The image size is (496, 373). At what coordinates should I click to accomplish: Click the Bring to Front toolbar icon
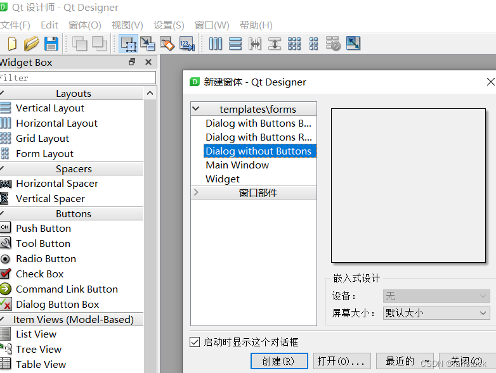click(x=100, y=44)
